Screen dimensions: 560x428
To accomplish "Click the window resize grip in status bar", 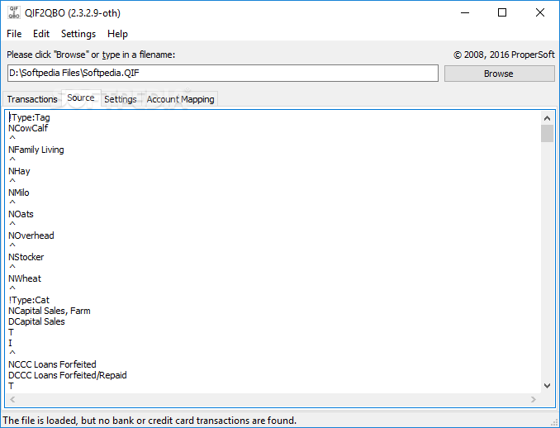I will pyautogui.click(x=554, y=422).
